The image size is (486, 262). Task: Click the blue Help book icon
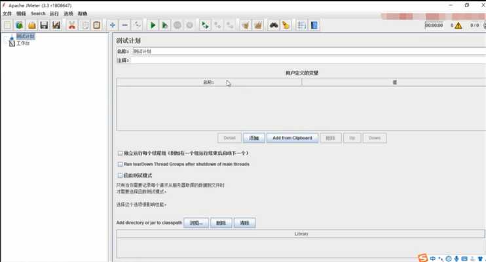[314, 25]
